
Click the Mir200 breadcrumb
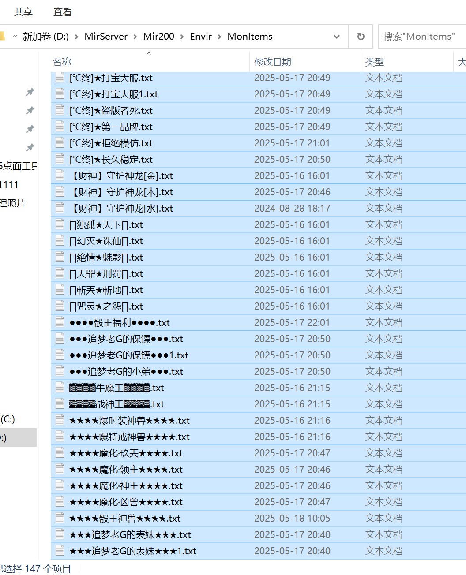tap(158, 37)
